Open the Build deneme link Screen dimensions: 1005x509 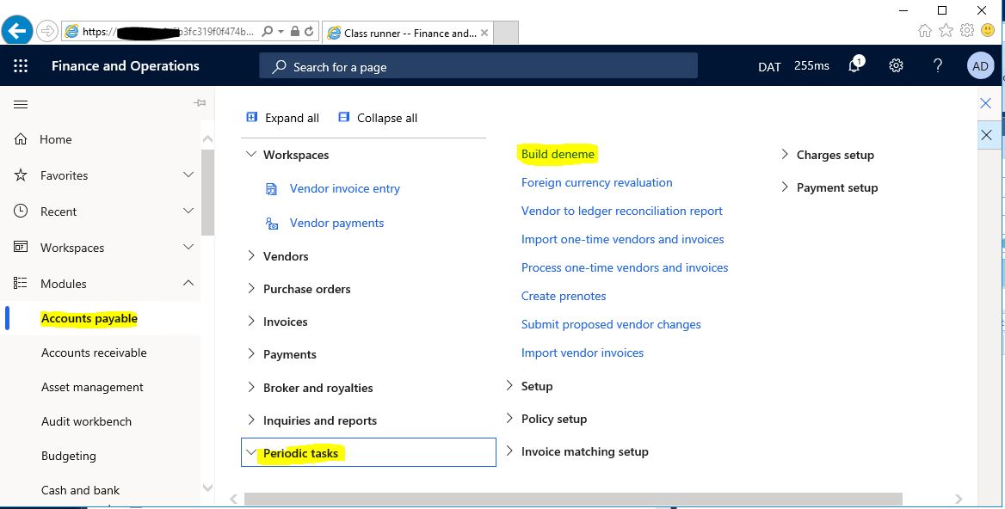coord(558,154)
